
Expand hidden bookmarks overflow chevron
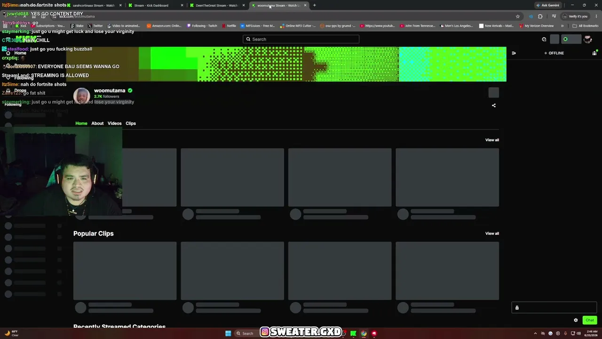tap(562, 26)
